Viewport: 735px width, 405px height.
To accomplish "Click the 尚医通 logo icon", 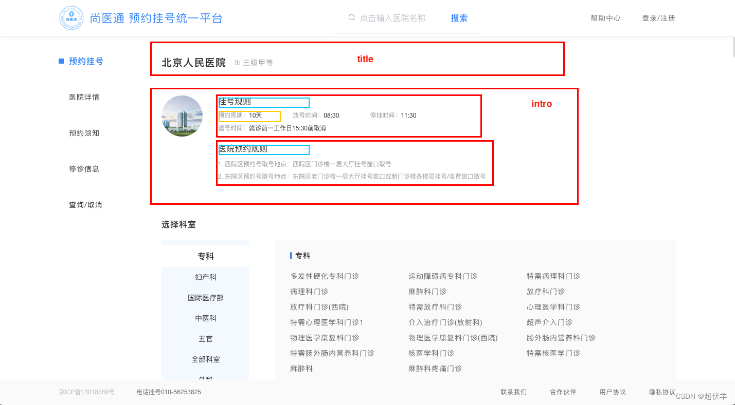I will (x=71, y=18).
